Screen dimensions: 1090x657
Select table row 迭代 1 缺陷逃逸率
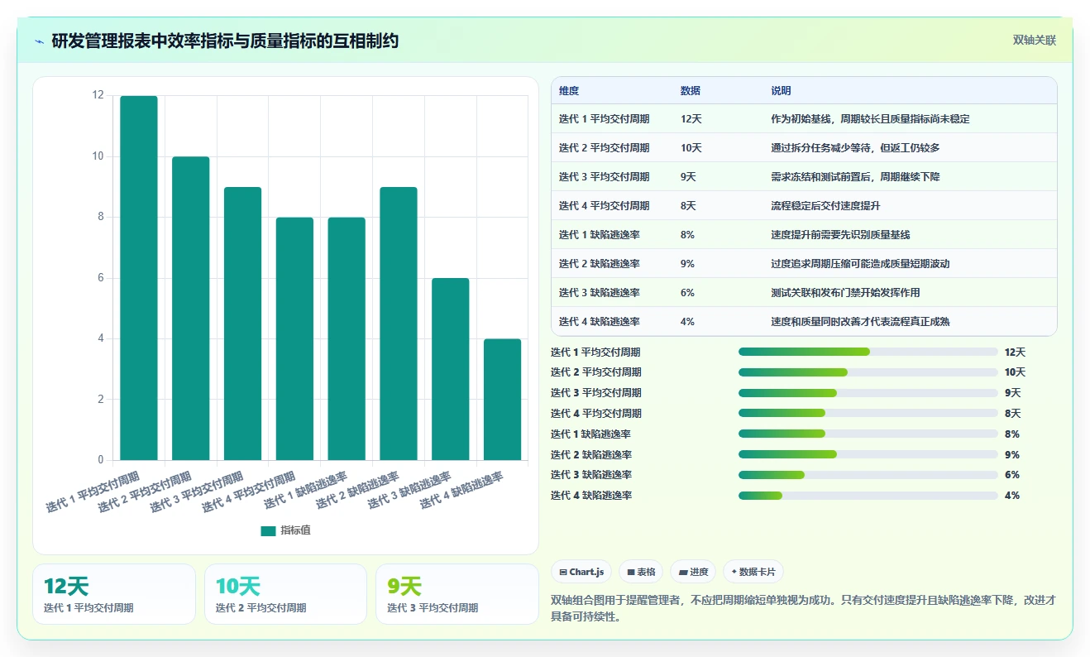click(804, 235)
